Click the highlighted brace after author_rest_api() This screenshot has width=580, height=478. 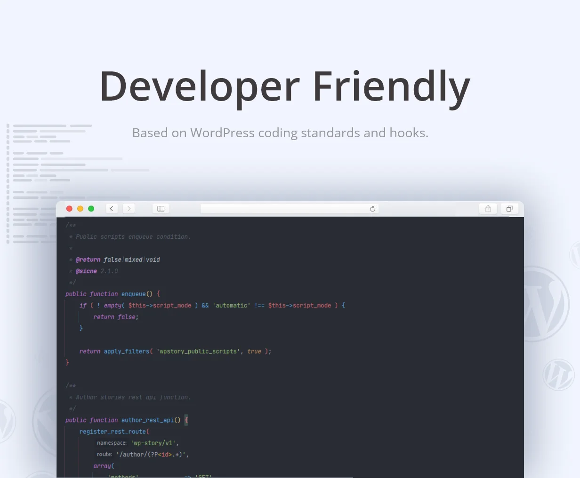tap(186, 420)
